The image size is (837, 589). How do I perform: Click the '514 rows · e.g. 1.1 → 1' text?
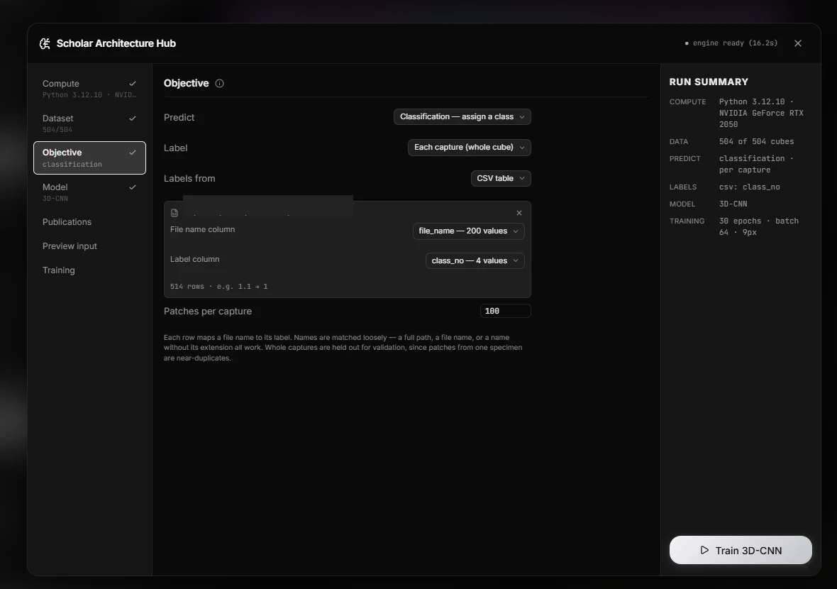[219, 287]
